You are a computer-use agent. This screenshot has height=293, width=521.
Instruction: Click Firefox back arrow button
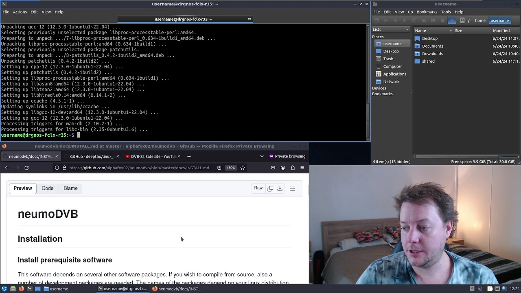click(x=7, y=168)
